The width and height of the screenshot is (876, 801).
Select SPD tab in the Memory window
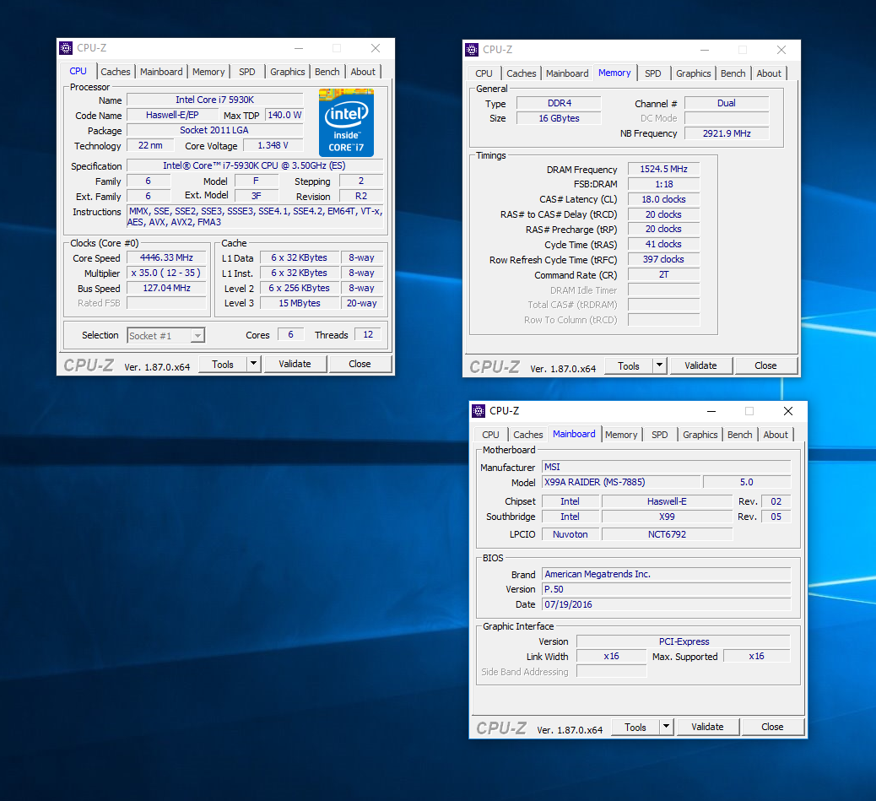653,73
